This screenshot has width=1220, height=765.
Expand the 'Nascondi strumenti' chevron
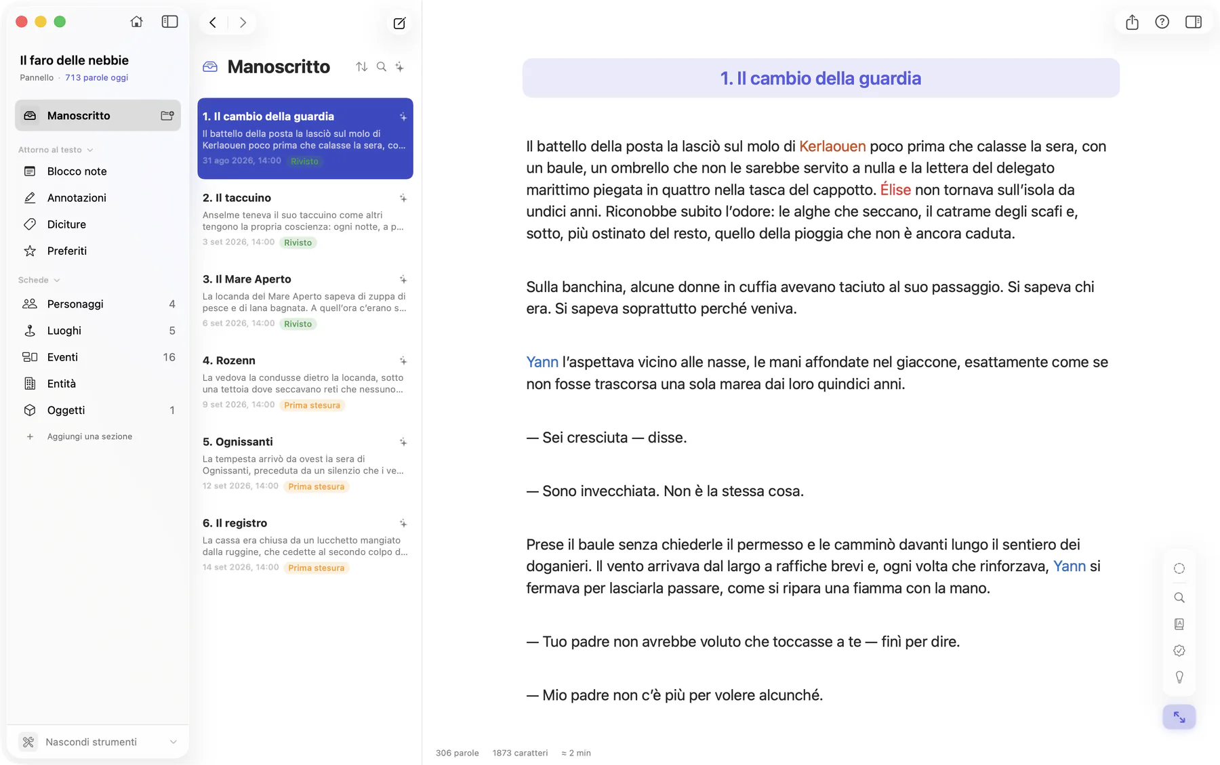(174, 742)
